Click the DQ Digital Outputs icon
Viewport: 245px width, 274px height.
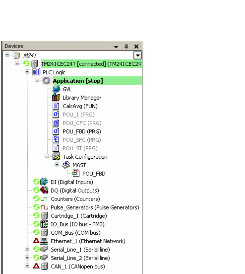click(44, 190)
